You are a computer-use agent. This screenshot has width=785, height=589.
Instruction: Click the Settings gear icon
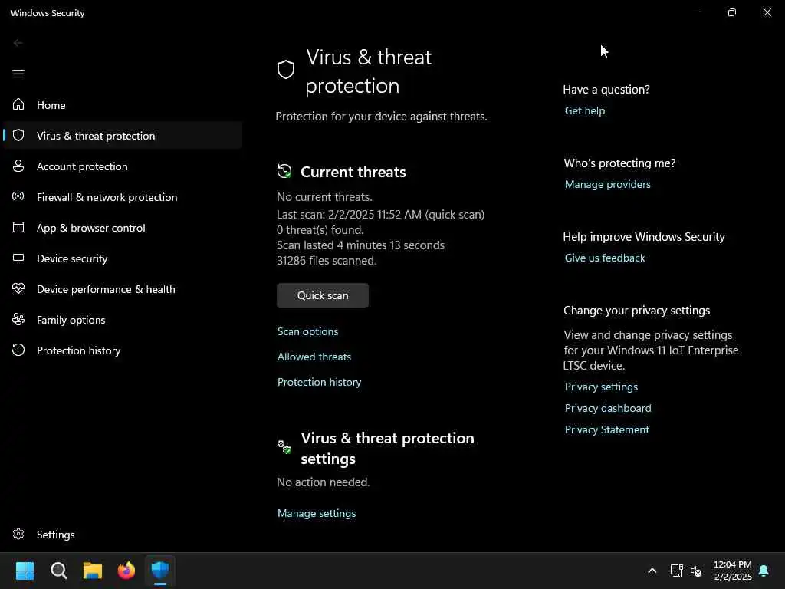coord(18,534)
